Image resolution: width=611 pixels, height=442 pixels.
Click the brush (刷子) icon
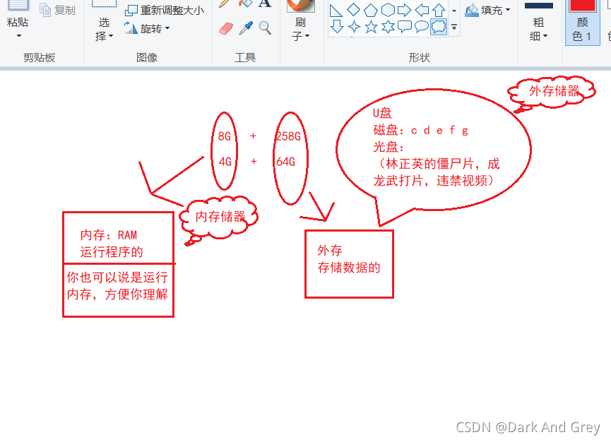(300, 6)
